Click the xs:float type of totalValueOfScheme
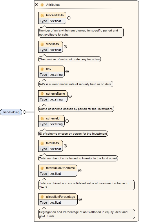 (x=56, y=174)
